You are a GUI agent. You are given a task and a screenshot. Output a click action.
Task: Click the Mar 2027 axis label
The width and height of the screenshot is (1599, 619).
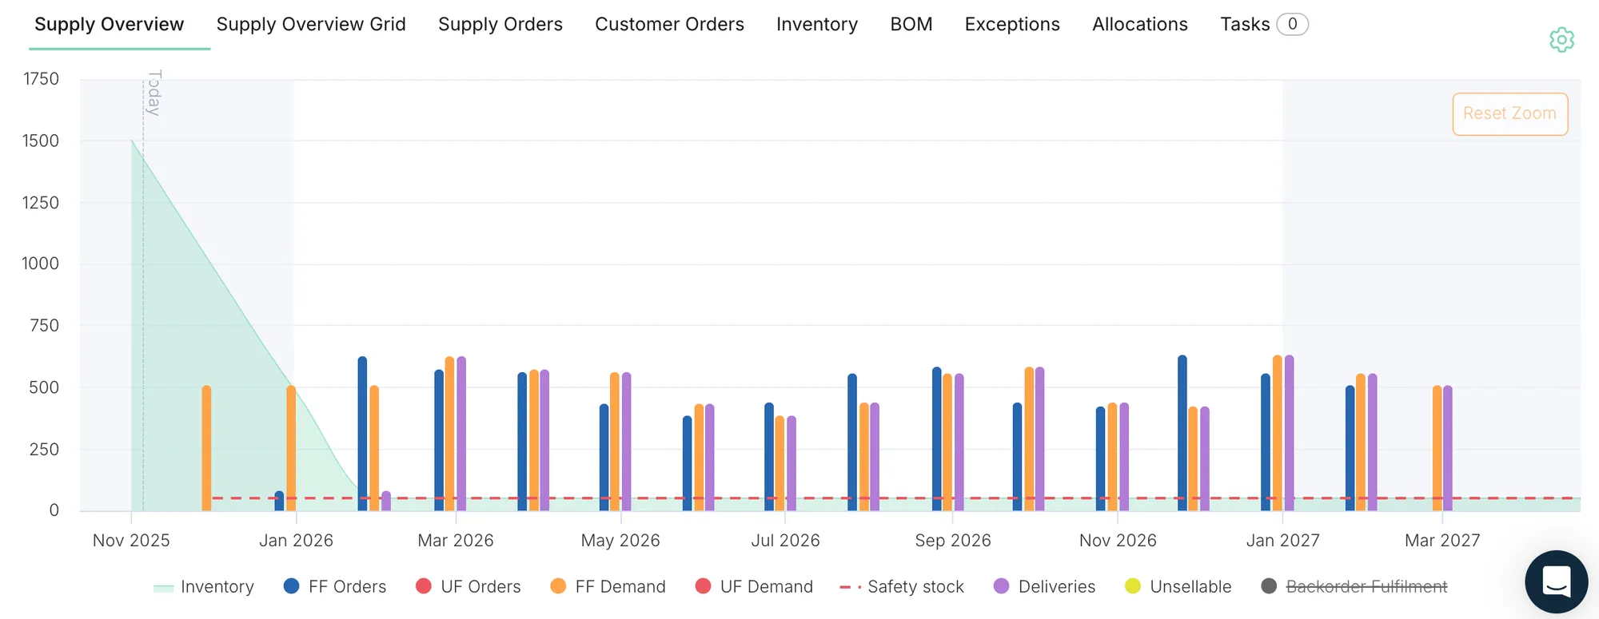point(1442,541)
